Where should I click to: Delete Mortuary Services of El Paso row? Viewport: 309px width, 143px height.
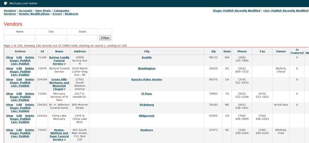pos(30,94)
